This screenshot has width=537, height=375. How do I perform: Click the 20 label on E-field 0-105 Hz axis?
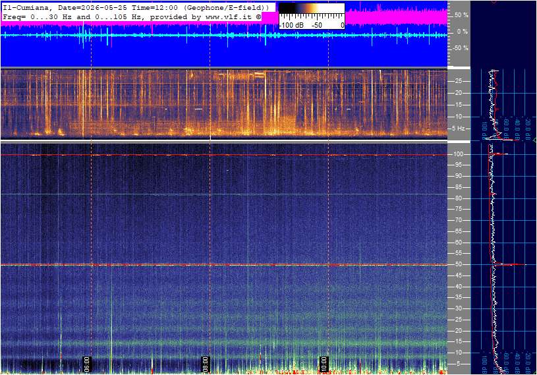[x=458, y=331]
